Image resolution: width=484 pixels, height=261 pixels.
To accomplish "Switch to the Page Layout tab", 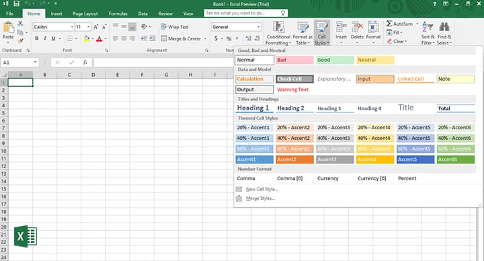I will coord(85,13).
